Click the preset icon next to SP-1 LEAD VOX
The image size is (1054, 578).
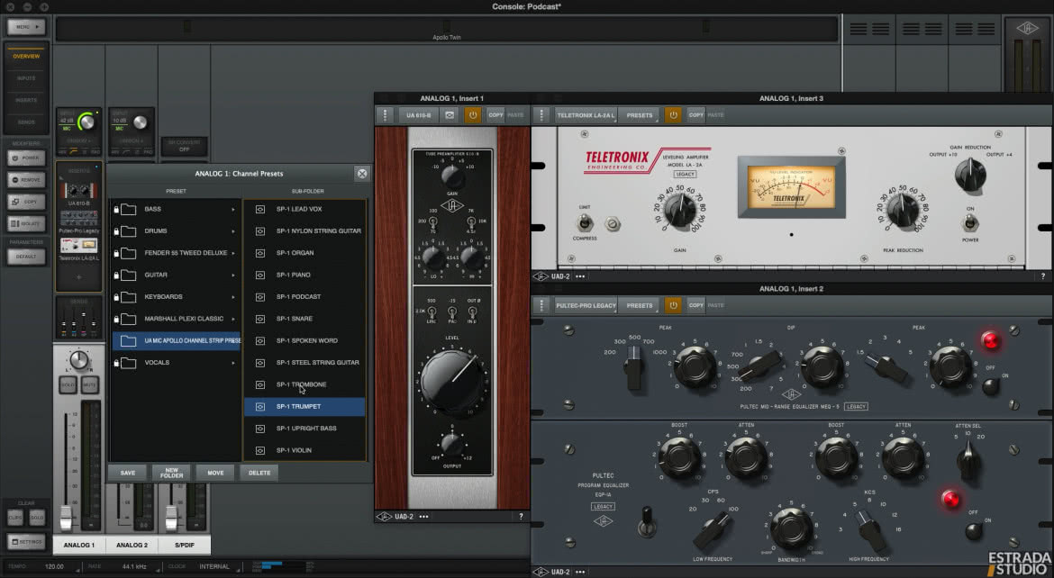(260, 209)
